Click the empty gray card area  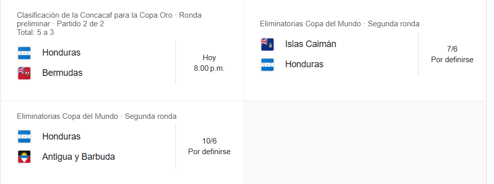(x=365, y=143)
